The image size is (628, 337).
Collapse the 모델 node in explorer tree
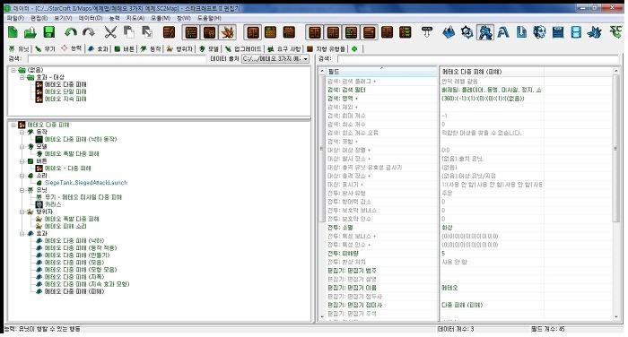point(22,146)
